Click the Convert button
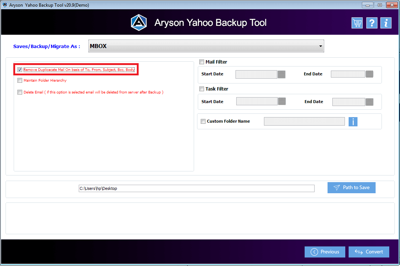 [369, 252]
